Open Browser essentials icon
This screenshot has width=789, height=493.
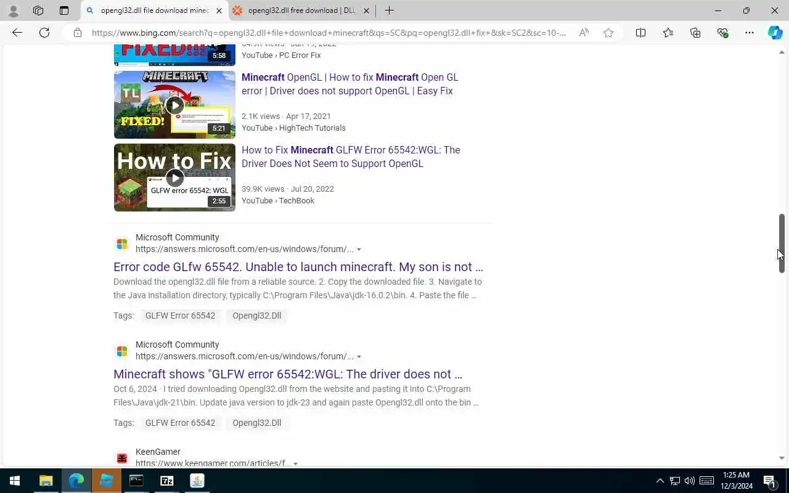(x=722, y=33)
